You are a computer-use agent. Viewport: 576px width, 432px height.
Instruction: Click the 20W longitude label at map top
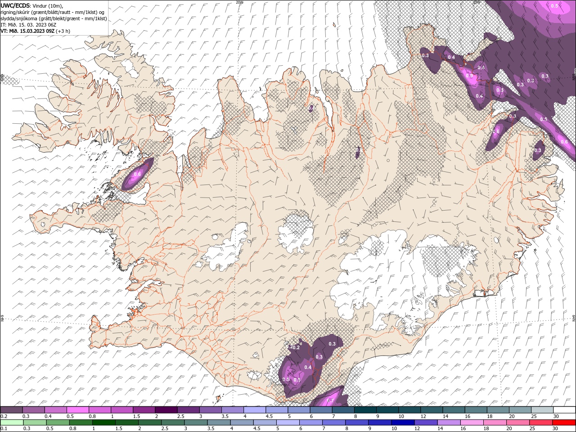click(239, 2)
